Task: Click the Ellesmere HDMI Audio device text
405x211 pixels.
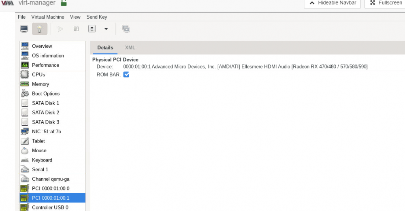Action: point(245,67)
